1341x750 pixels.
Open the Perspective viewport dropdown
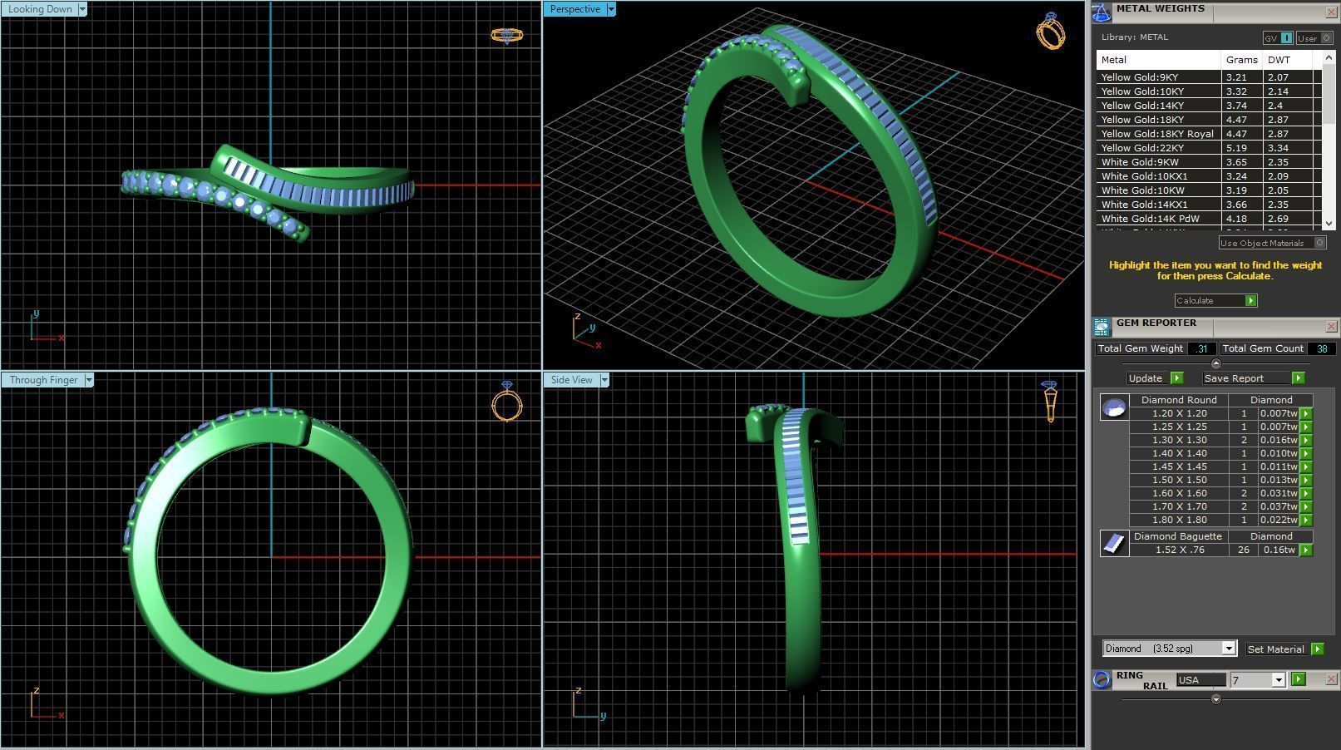611,9
